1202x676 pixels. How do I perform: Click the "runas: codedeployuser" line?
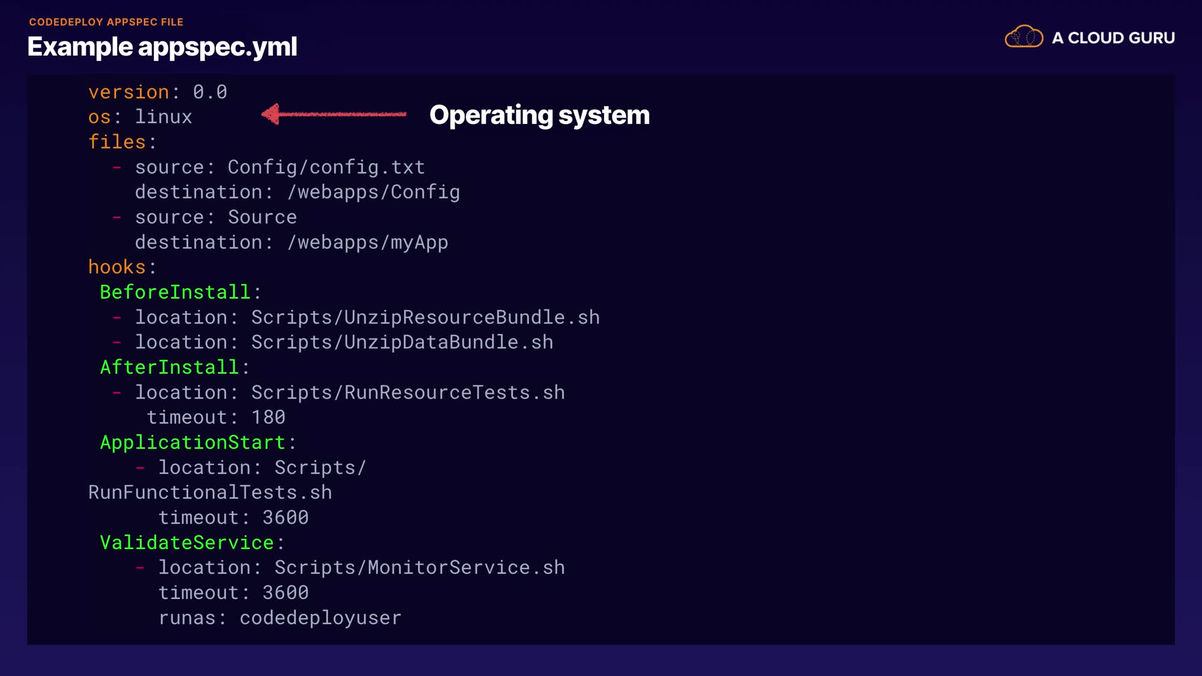pyautogui.click(x=279, y=618)
